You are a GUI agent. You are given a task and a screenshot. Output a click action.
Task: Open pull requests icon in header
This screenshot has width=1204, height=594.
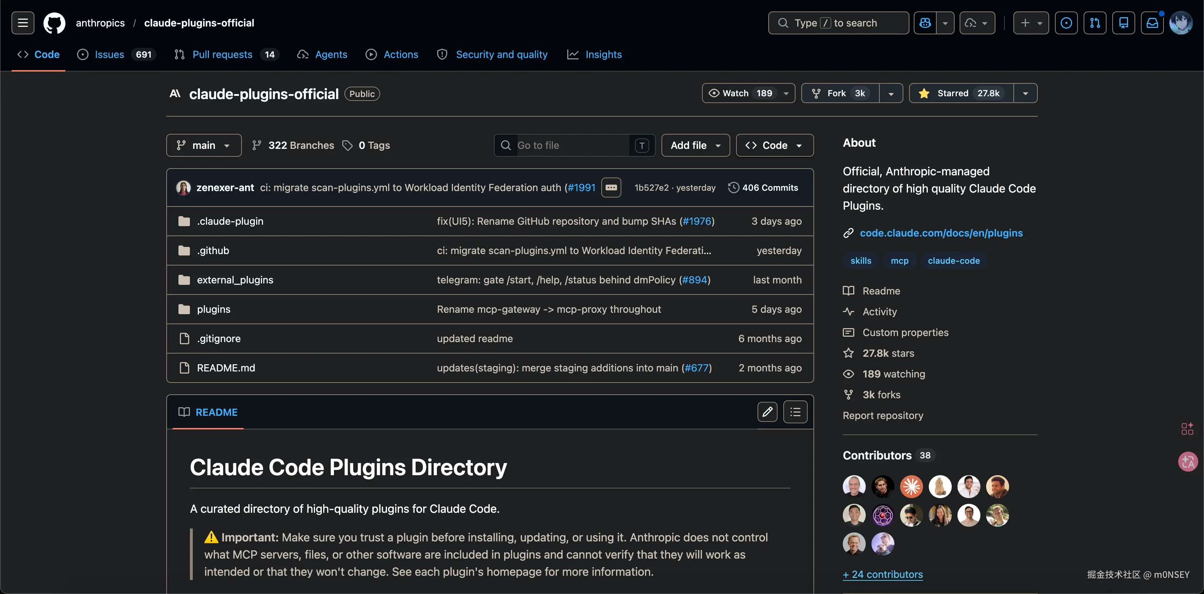tap(1095, 23)
